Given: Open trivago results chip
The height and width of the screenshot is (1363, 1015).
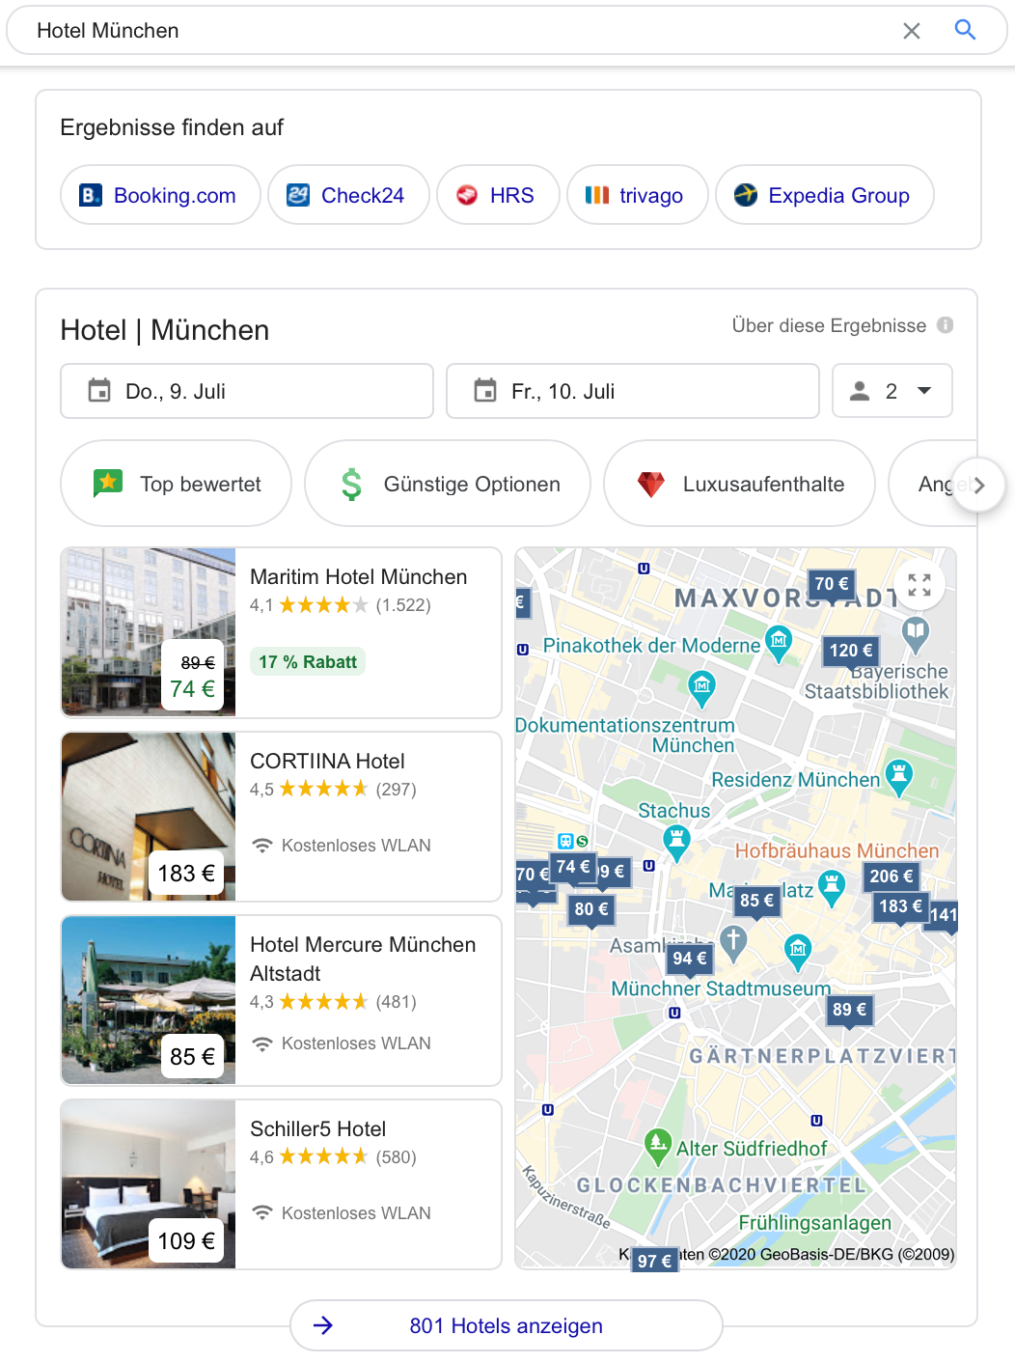Looking at the screenshot, I should [x=637, y=195].
